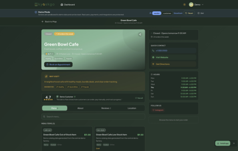Click the Closed - Opens tomorrow sidebar status
The image size is (238, 151).
point(169,33)
